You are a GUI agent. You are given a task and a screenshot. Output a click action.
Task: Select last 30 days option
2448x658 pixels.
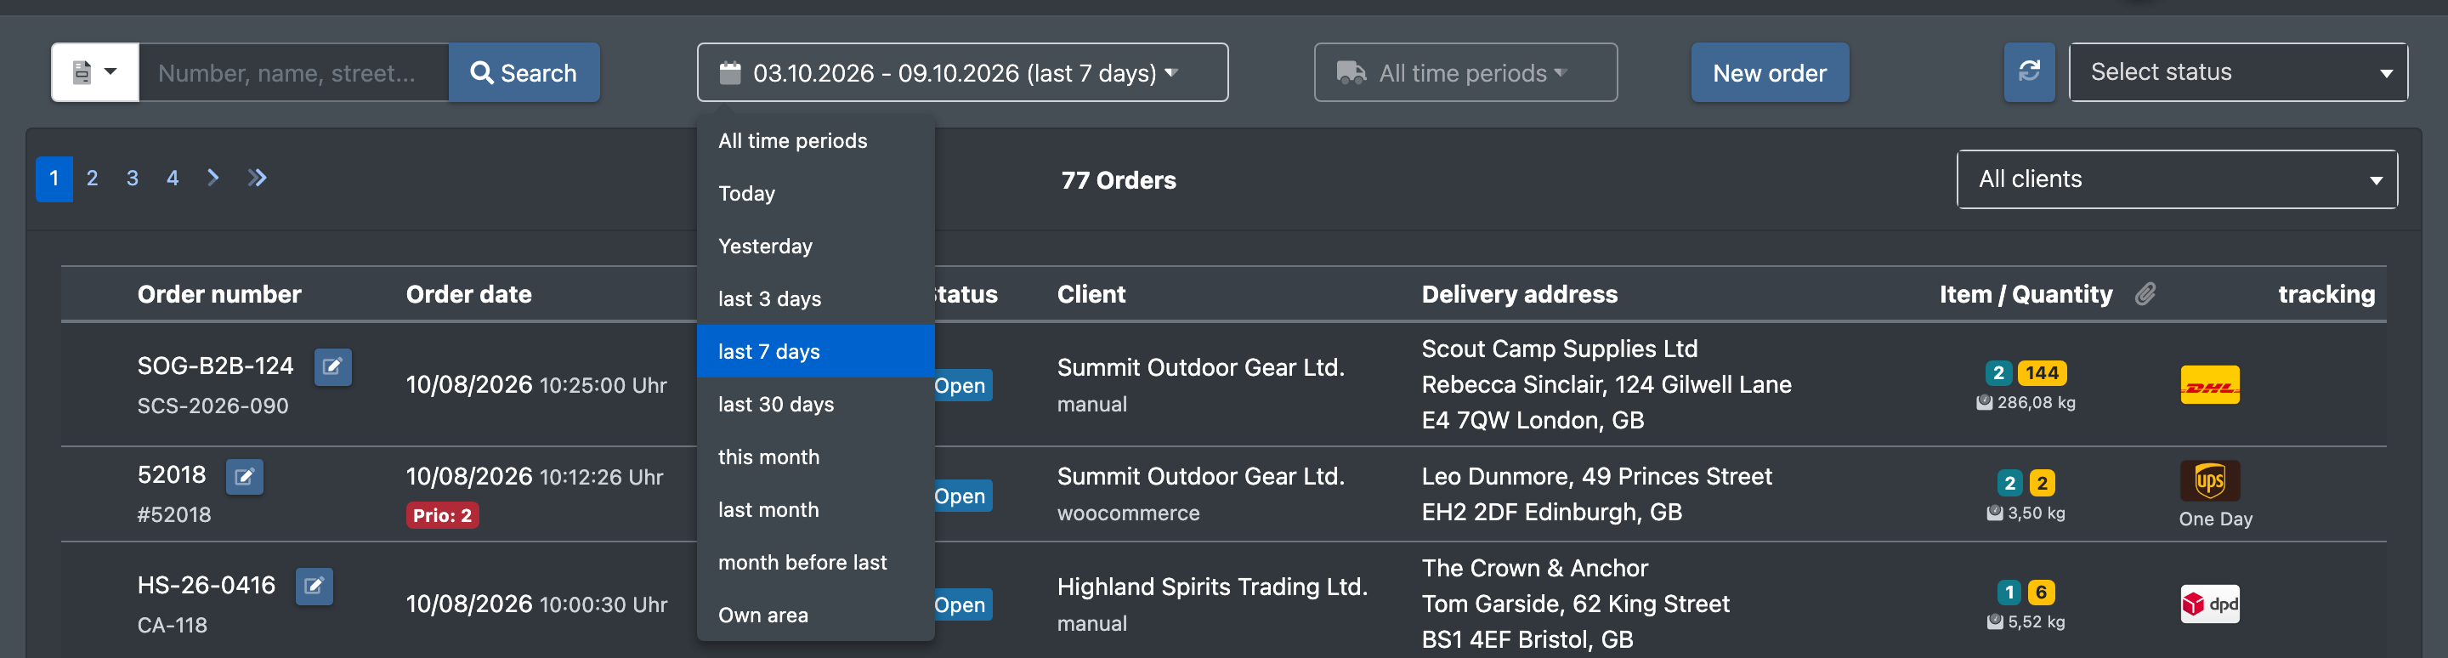(815, 404)
